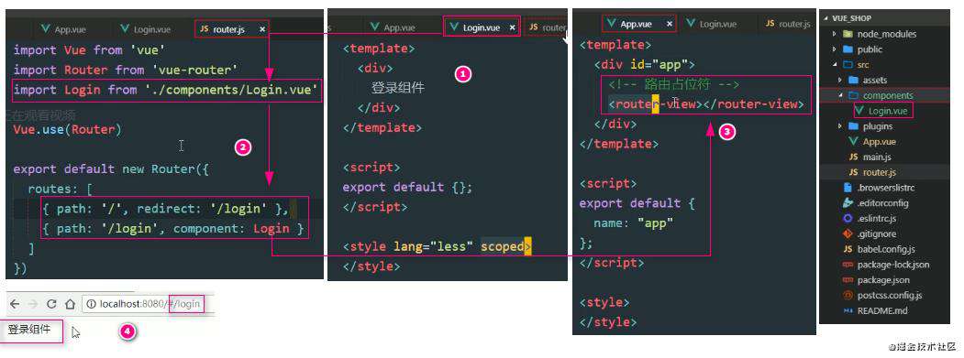Click the browser back arrow icon
This screenshot has height=358, width=964.
(x=15, y=303)
